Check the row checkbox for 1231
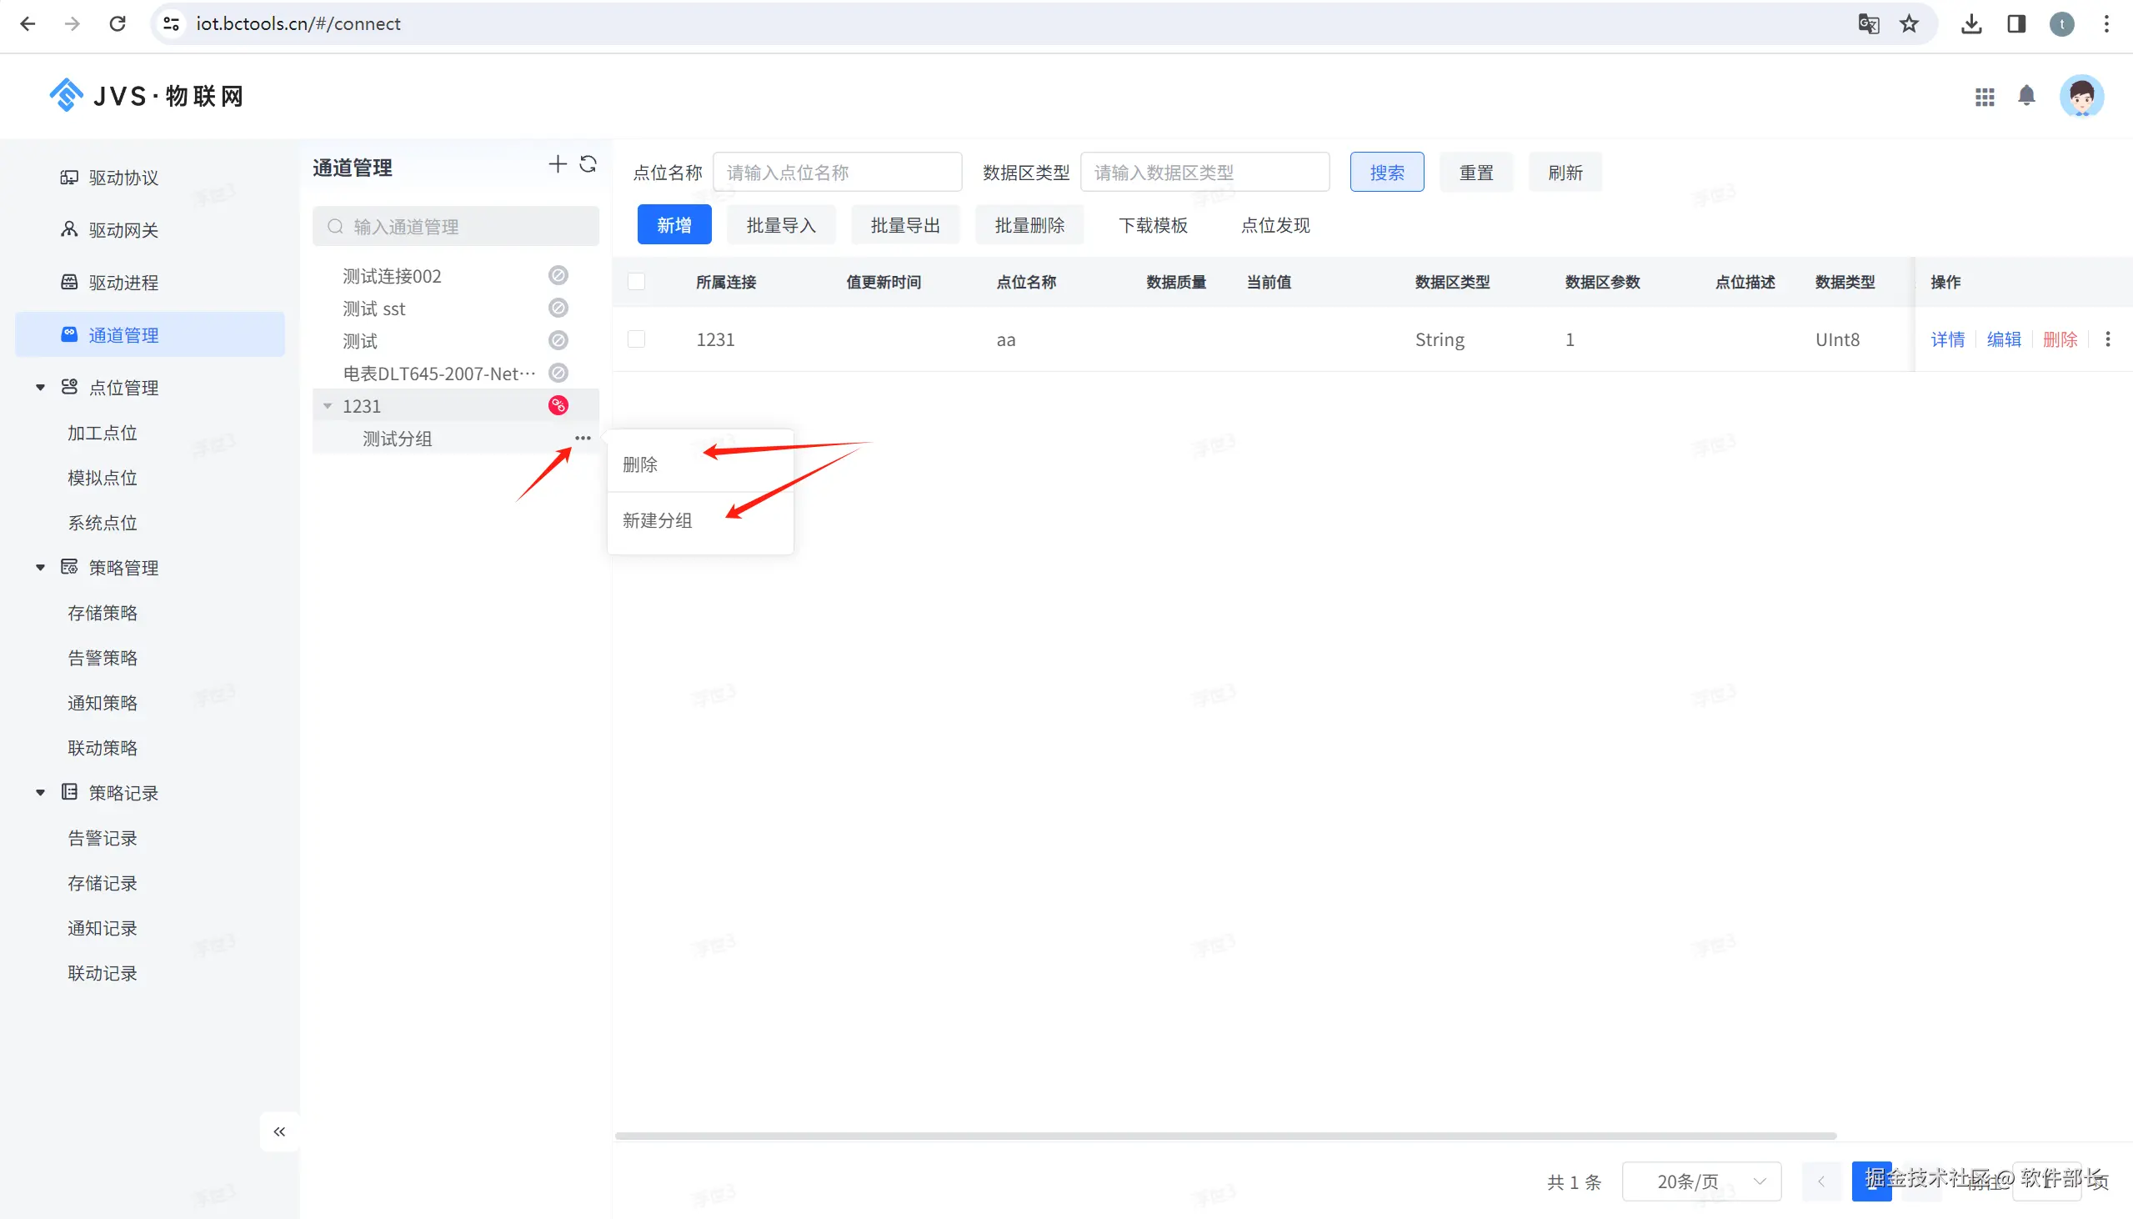 pos(637,339)
